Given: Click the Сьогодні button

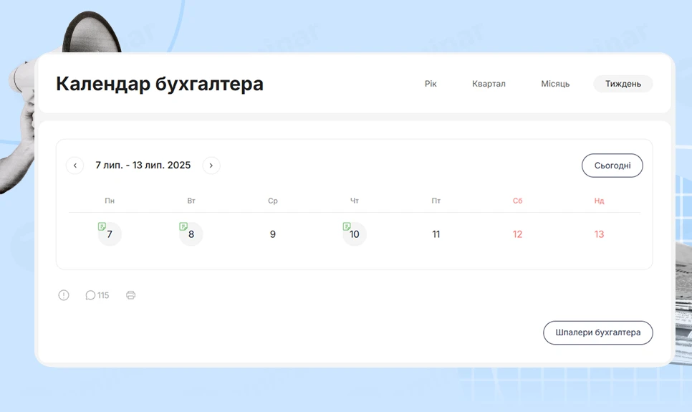Looking at the screenshot, I should coord(612,166).
